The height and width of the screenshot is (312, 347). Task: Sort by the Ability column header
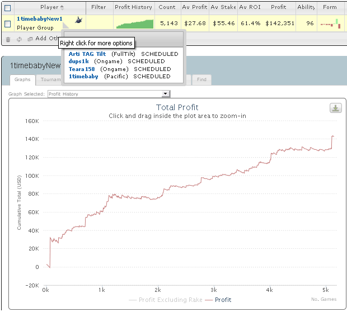click(x=306, y=7)
